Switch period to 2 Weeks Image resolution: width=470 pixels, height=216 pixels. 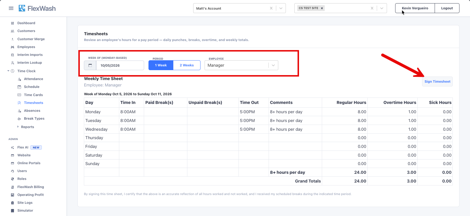187,65
